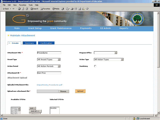
Task: Open the File menu
Action: (4, 5)
